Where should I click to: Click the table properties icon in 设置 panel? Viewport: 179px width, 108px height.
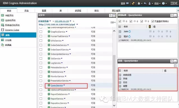click(x=175, y=66)
